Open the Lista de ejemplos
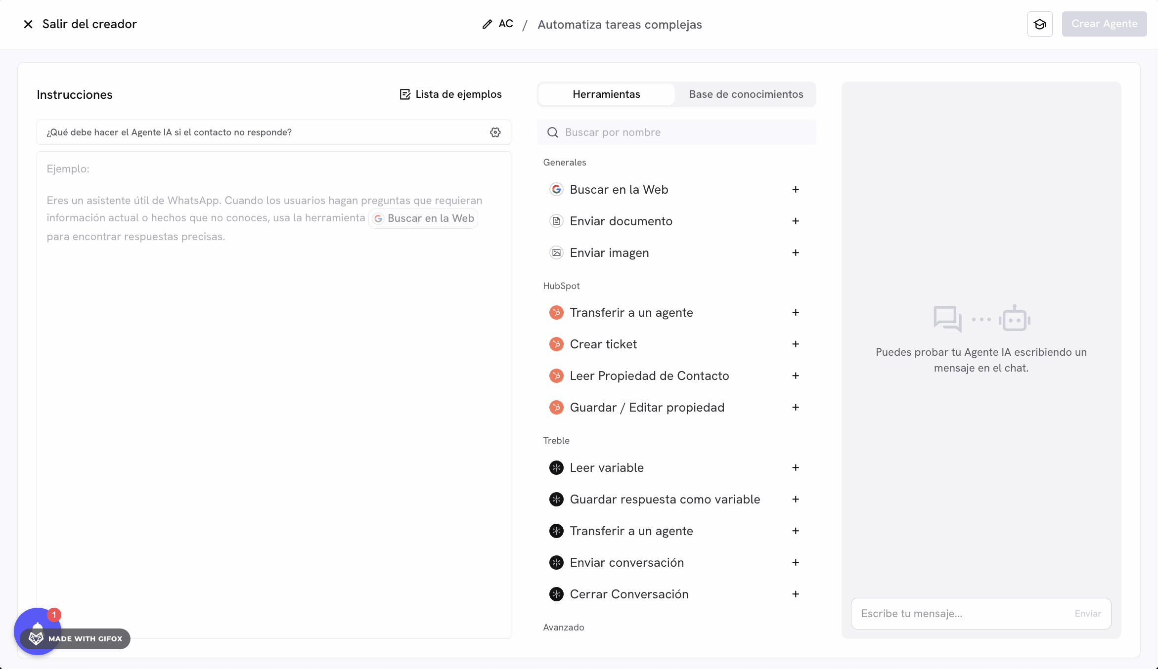1158x669 pixels. [x=450, y=94]
